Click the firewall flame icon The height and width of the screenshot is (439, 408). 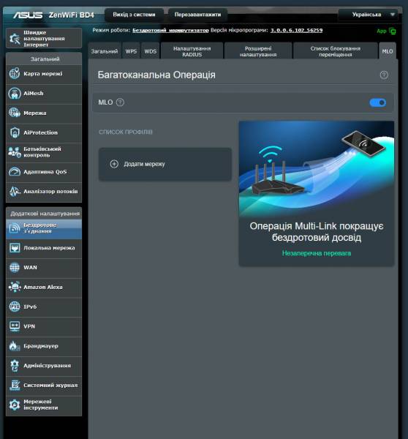click(15, 346)
